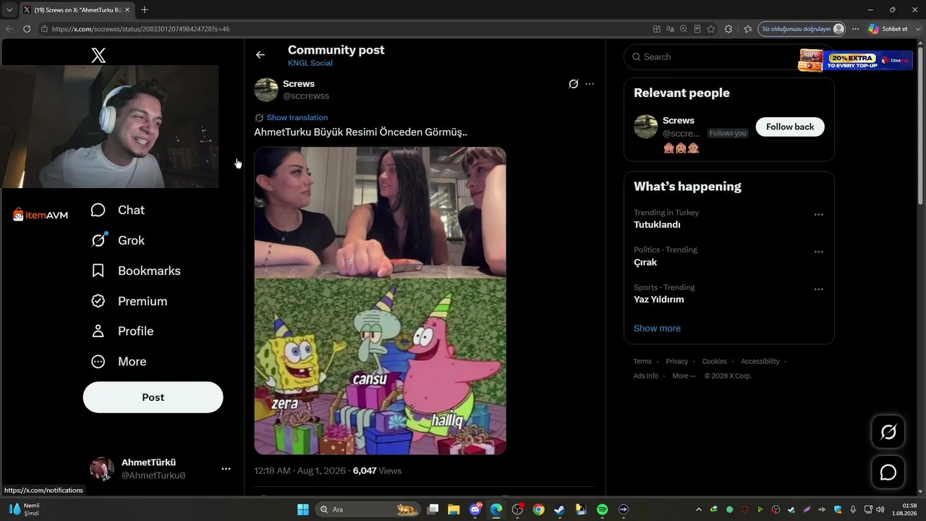The image size is (926, 521).
Task: Open the KNGL Social community link
Action: pyautogui.click(x=310, y=63)
